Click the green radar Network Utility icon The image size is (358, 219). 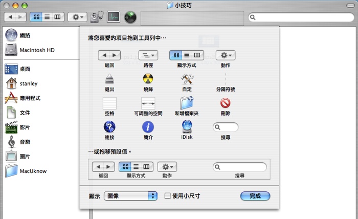(x=130, y=17)
